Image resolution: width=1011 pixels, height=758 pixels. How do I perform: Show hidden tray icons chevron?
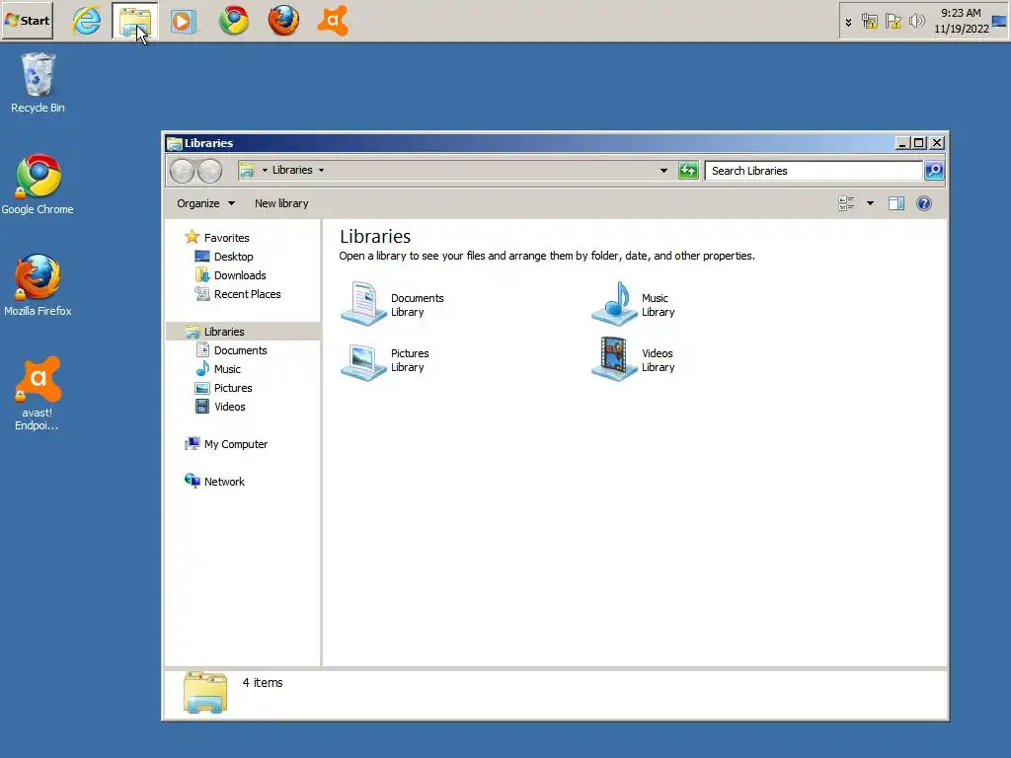click(x=848, y=22)
